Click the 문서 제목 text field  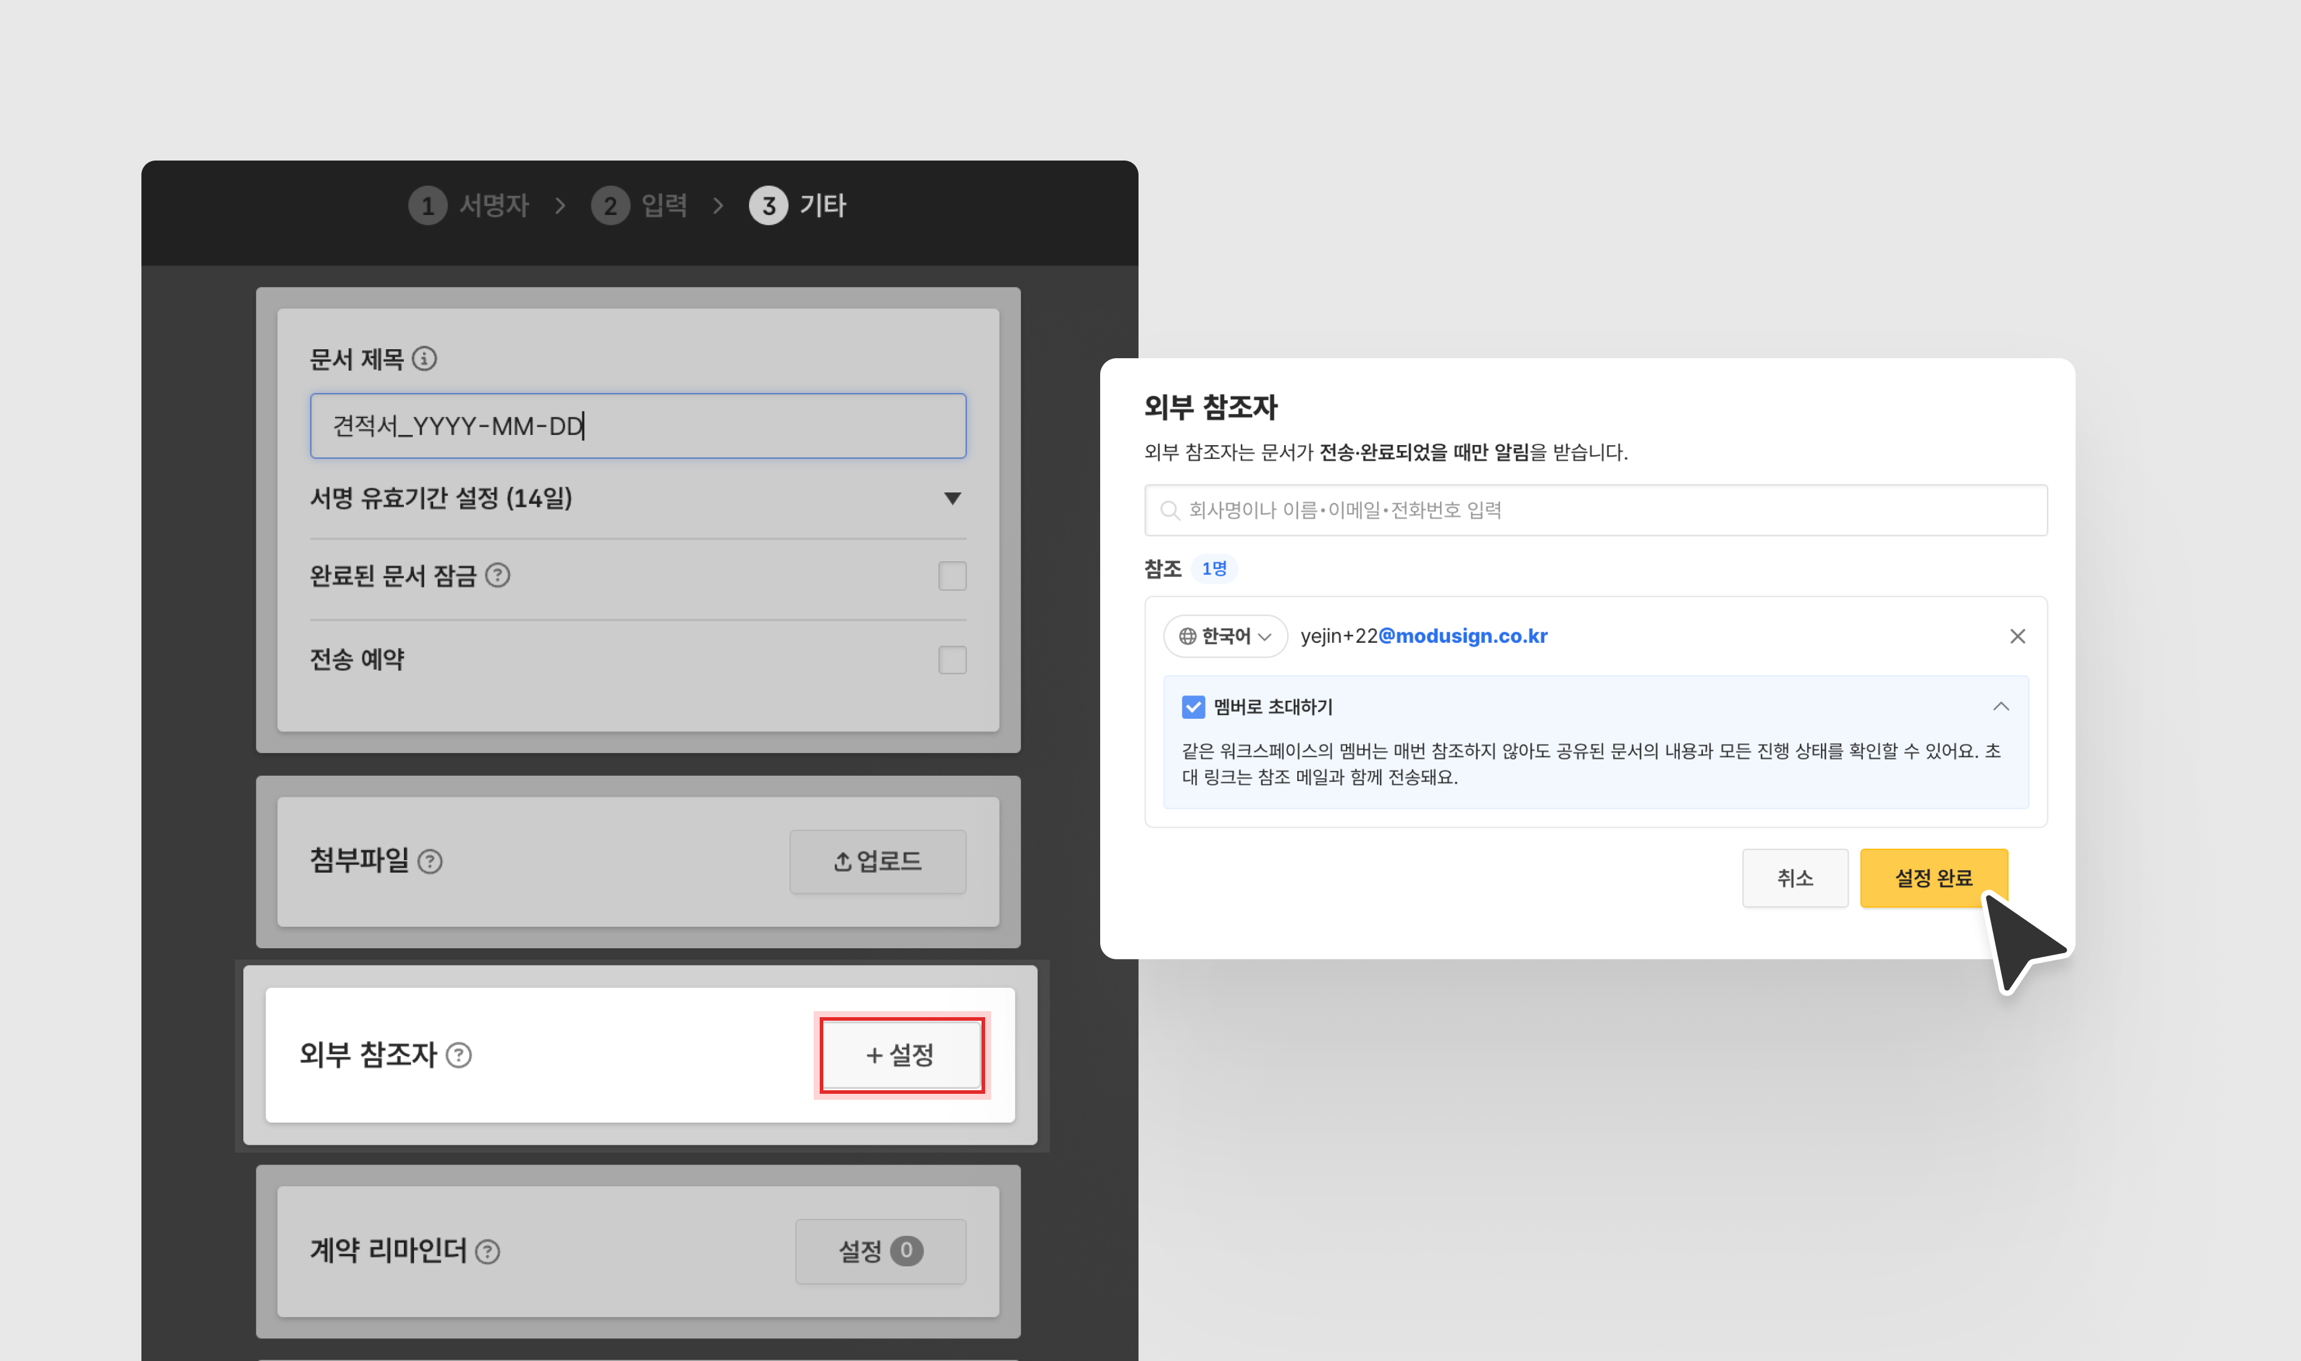(x=638, y=427)
